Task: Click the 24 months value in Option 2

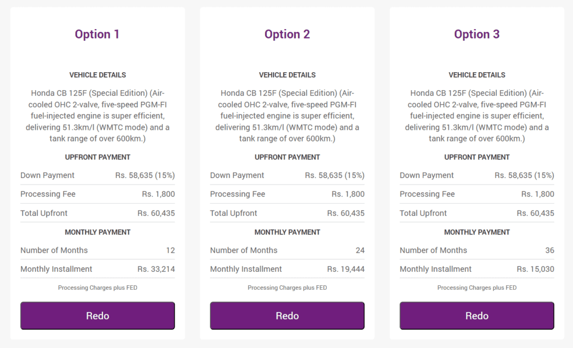Action: [360, 251]
